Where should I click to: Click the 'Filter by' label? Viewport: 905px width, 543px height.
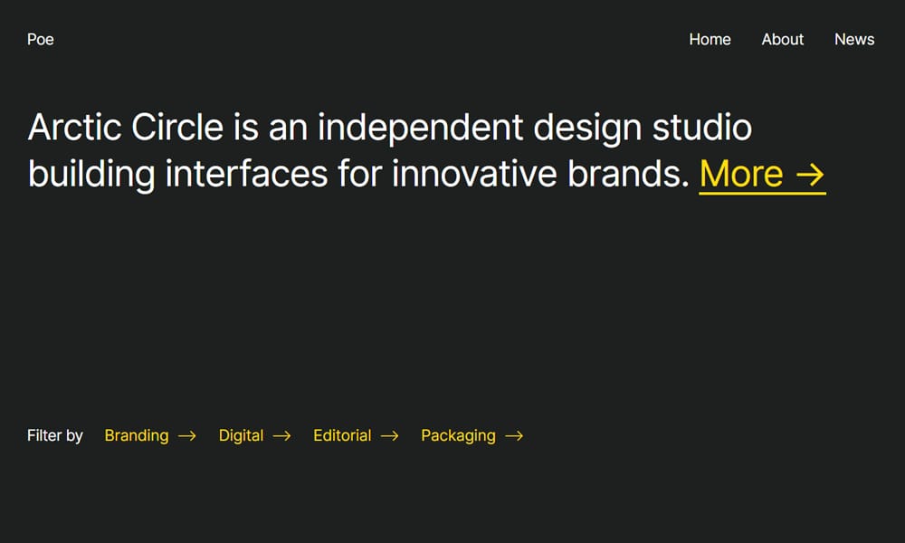55,435
